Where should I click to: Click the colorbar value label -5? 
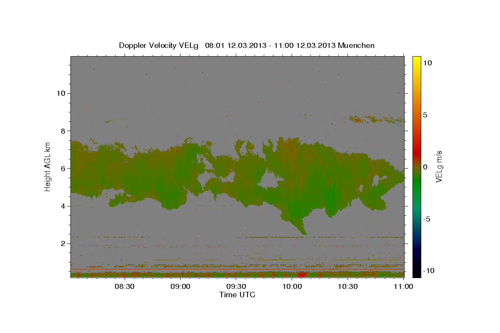click(x=427, y=219)
